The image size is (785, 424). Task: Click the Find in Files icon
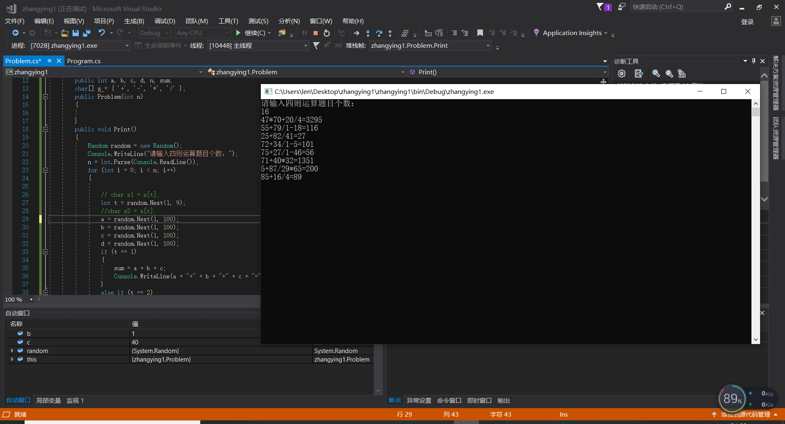click(282, 33)
